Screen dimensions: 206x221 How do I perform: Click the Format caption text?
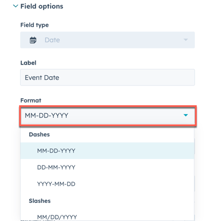tap(31, 100)
